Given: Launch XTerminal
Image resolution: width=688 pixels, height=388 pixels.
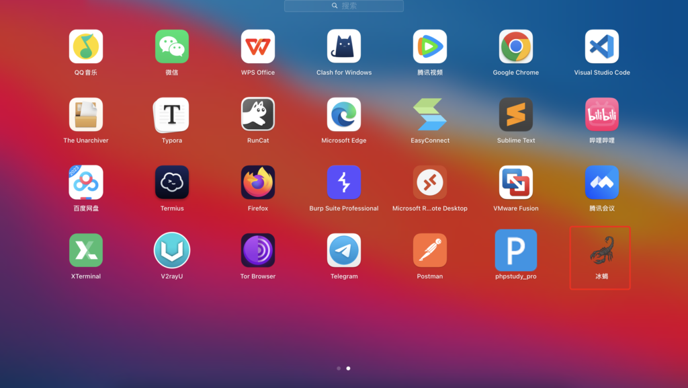Looking at the screenshot, I should pyautogui.click(x=86, y=250).
